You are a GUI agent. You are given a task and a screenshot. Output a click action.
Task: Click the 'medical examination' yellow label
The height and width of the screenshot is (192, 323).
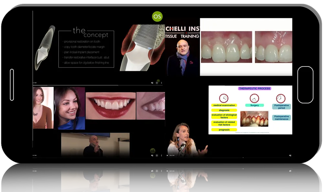[224, 105]
